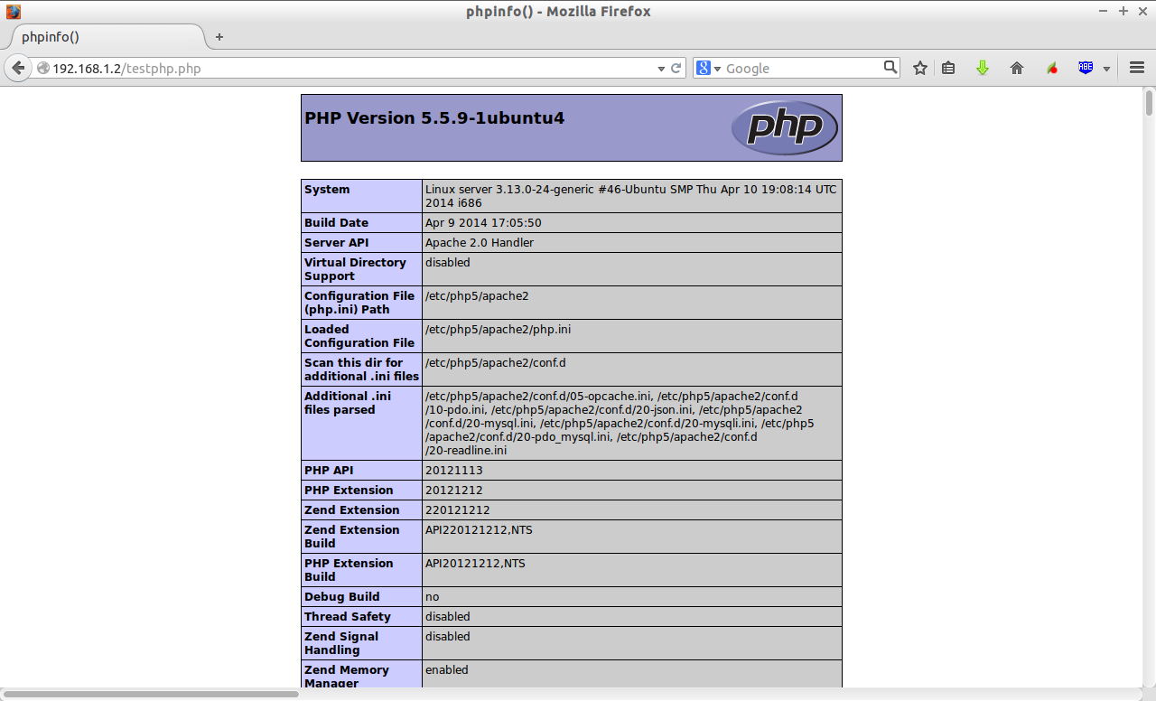Click the leaf with red dot extension icon
This screenshot has width=1156, height=701.
click(x=1052, y=68)
